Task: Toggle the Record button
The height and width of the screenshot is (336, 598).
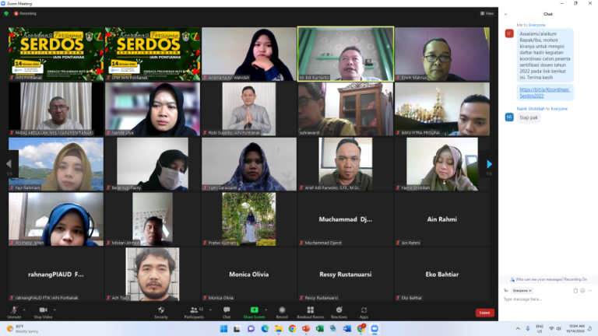Action: click(x=282, y=312)
